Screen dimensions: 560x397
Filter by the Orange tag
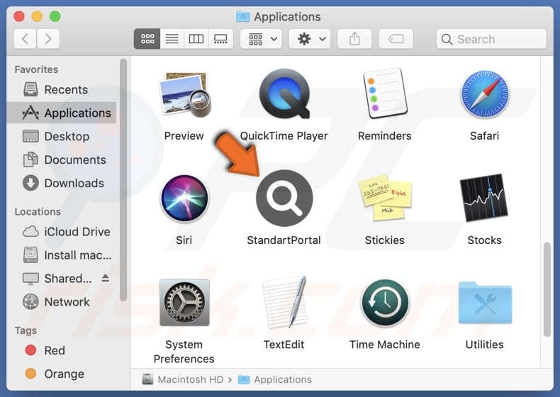tap(62, 374)
